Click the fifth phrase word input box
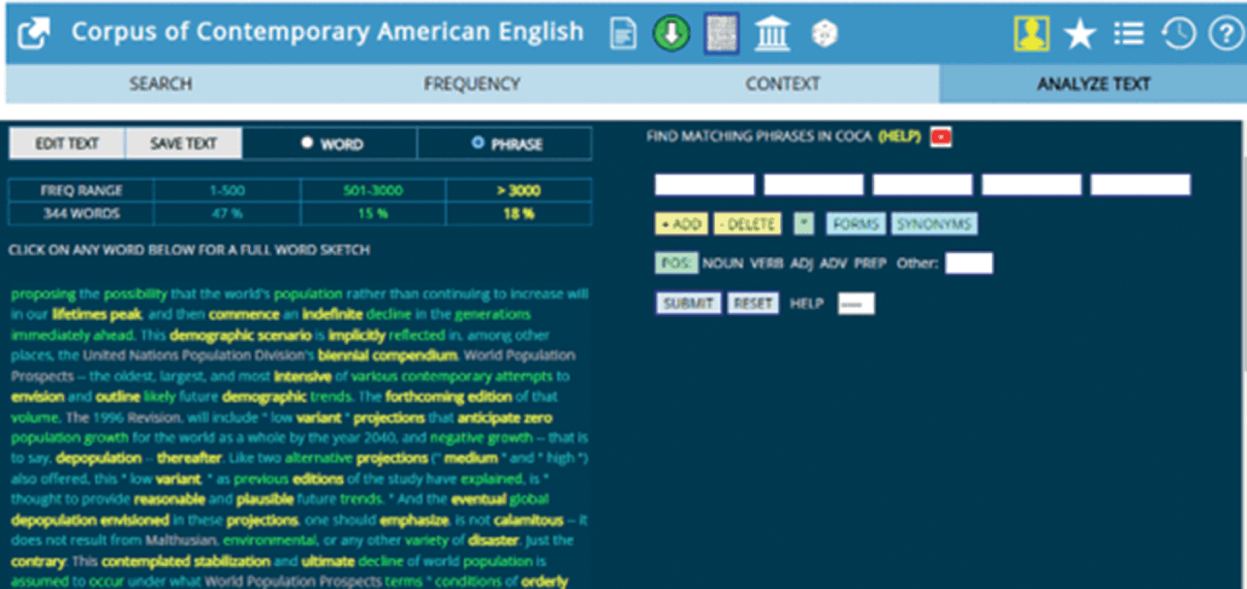The height and width of the screenshot is (589, 1247). pyautogui.click(x=1140, y=185)
